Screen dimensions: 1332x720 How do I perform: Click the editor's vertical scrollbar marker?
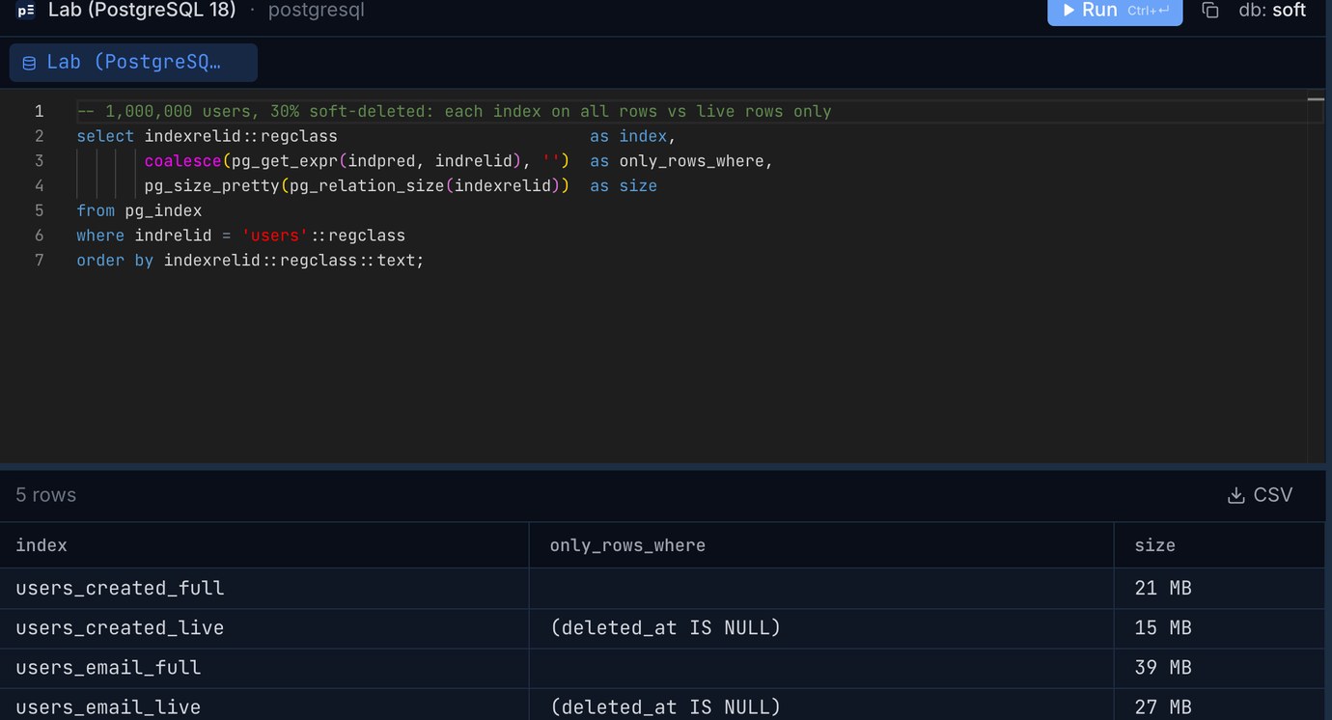click(x=1316, y=98)
